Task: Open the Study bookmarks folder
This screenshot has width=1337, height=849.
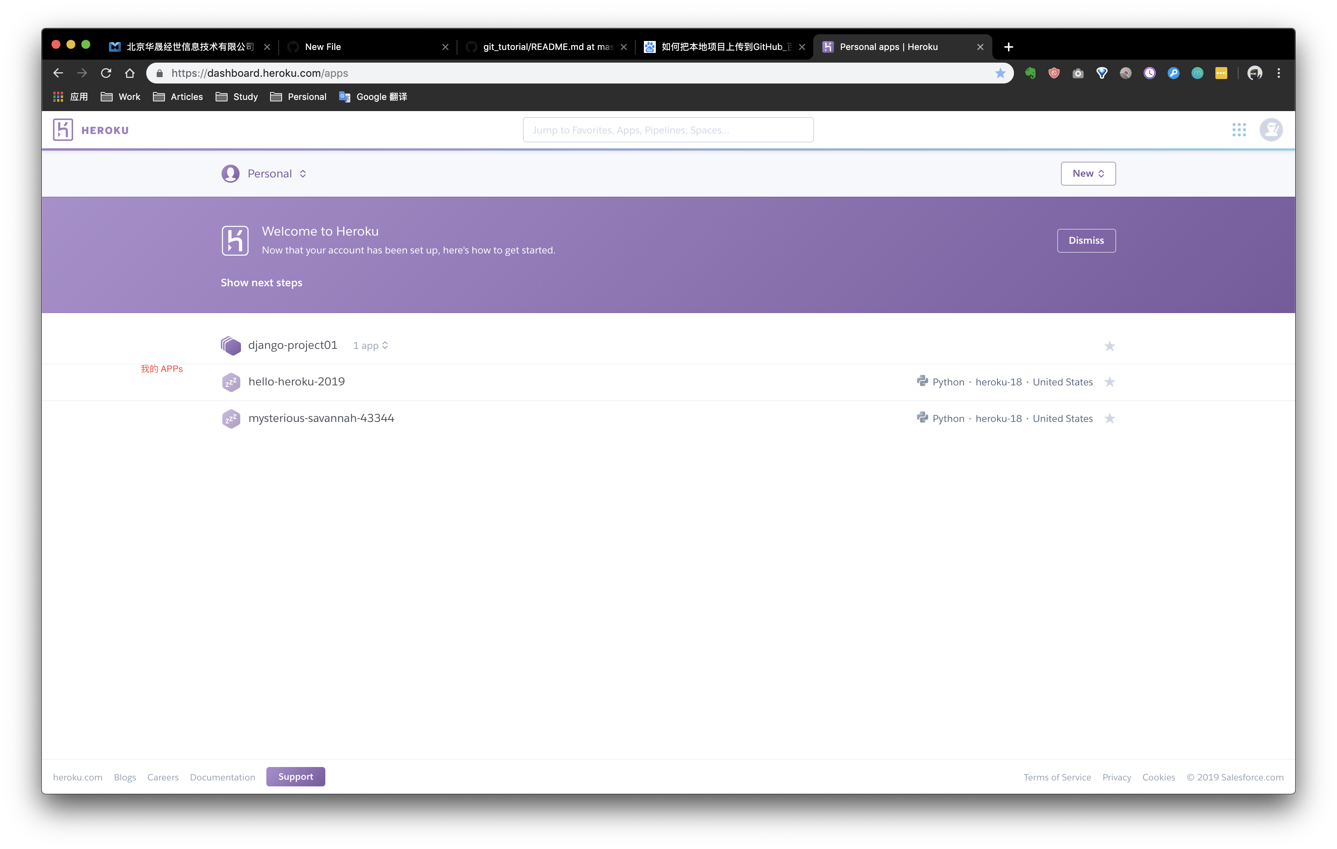Action: click(x=237, y=97)
